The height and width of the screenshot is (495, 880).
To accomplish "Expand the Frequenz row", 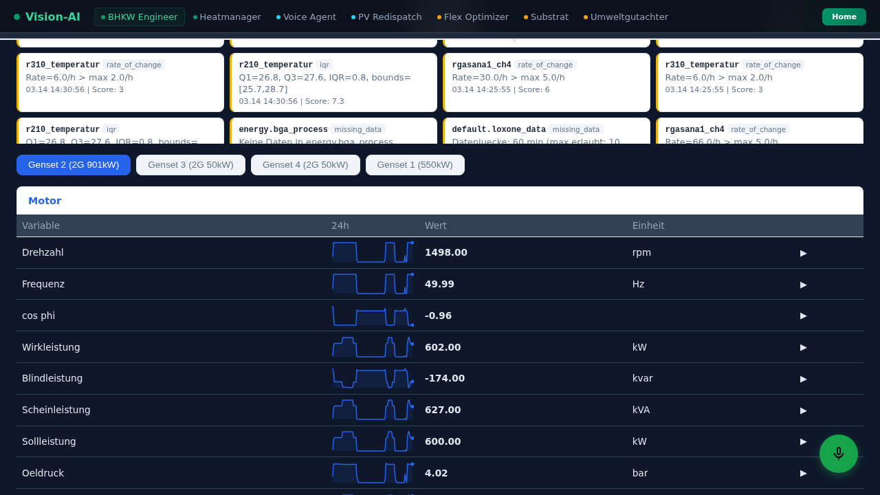I will (x=803, y=285).
